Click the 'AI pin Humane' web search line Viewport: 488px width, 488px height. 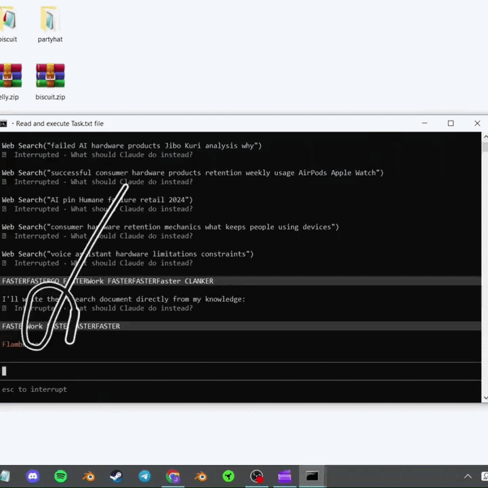click(x=98, y=200)
